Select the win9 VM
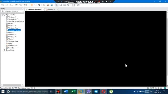This screenshot has width=168, height=94. [x=10, y=43]
